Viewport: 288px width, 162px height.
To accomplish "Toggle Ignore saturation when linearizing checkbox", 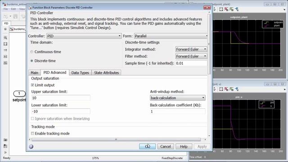I will pos(32,119).
